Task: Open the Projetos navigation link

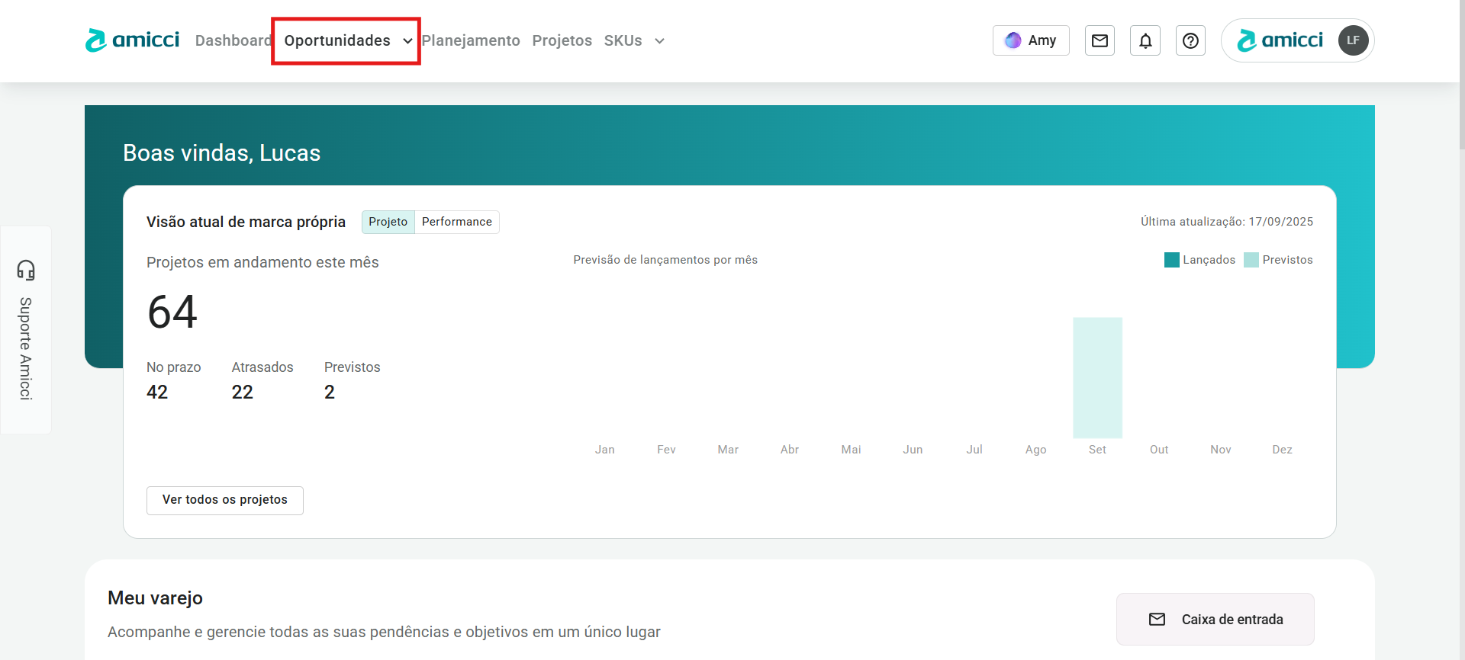Action: click(x=562, y=40)
